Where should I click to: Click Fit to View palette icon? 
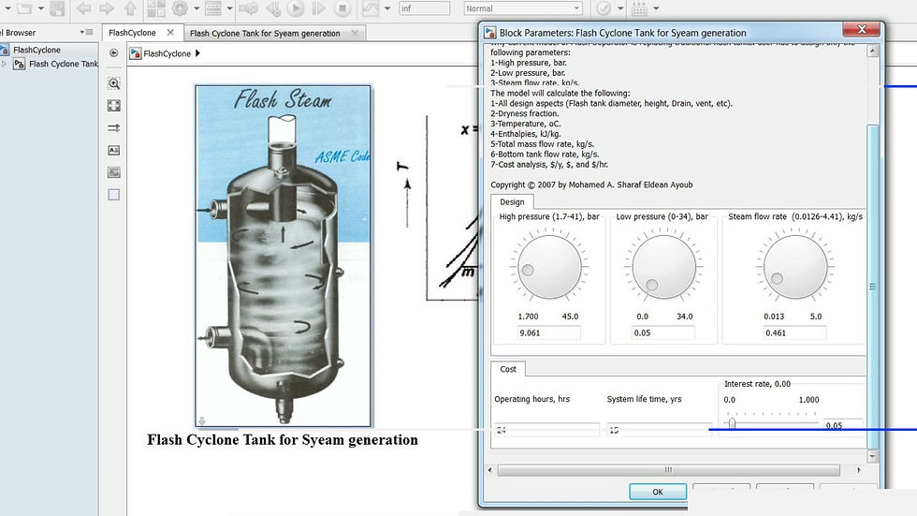coord(114,106)
